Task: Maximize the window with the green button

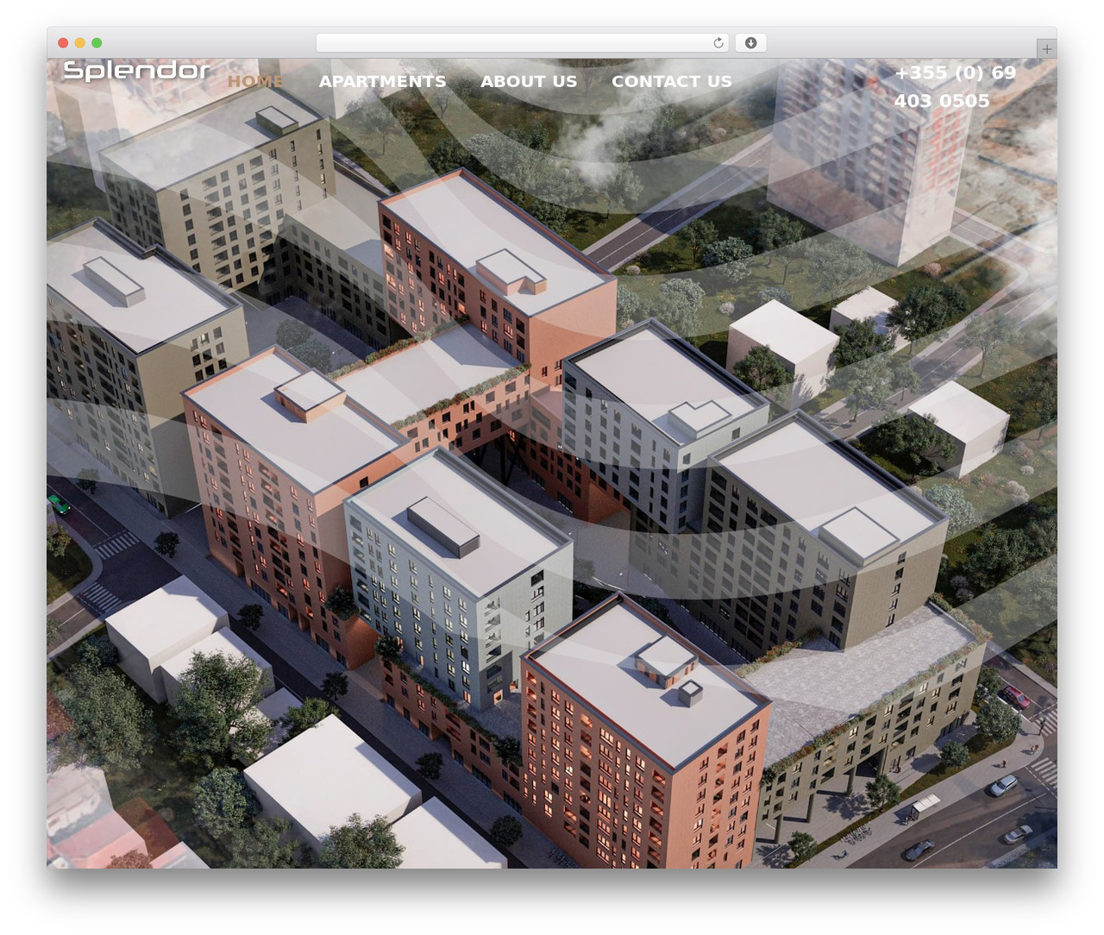Action: (97, 43)
